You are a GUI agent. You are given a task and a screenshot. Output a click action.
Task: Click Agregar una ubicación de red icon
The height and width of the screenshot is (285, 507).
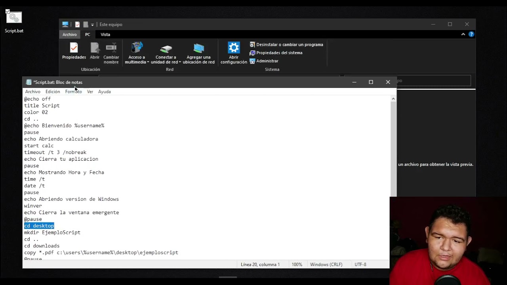click(x=199, y=48)
